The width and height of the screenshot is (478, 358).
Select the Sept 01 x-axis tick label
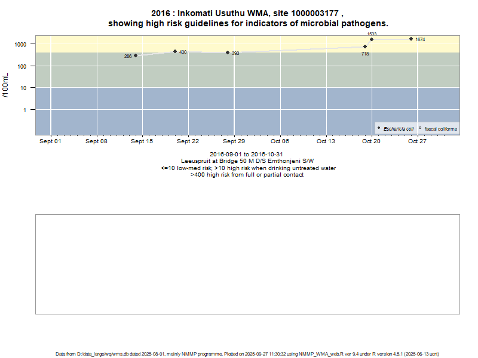(51, 141)
